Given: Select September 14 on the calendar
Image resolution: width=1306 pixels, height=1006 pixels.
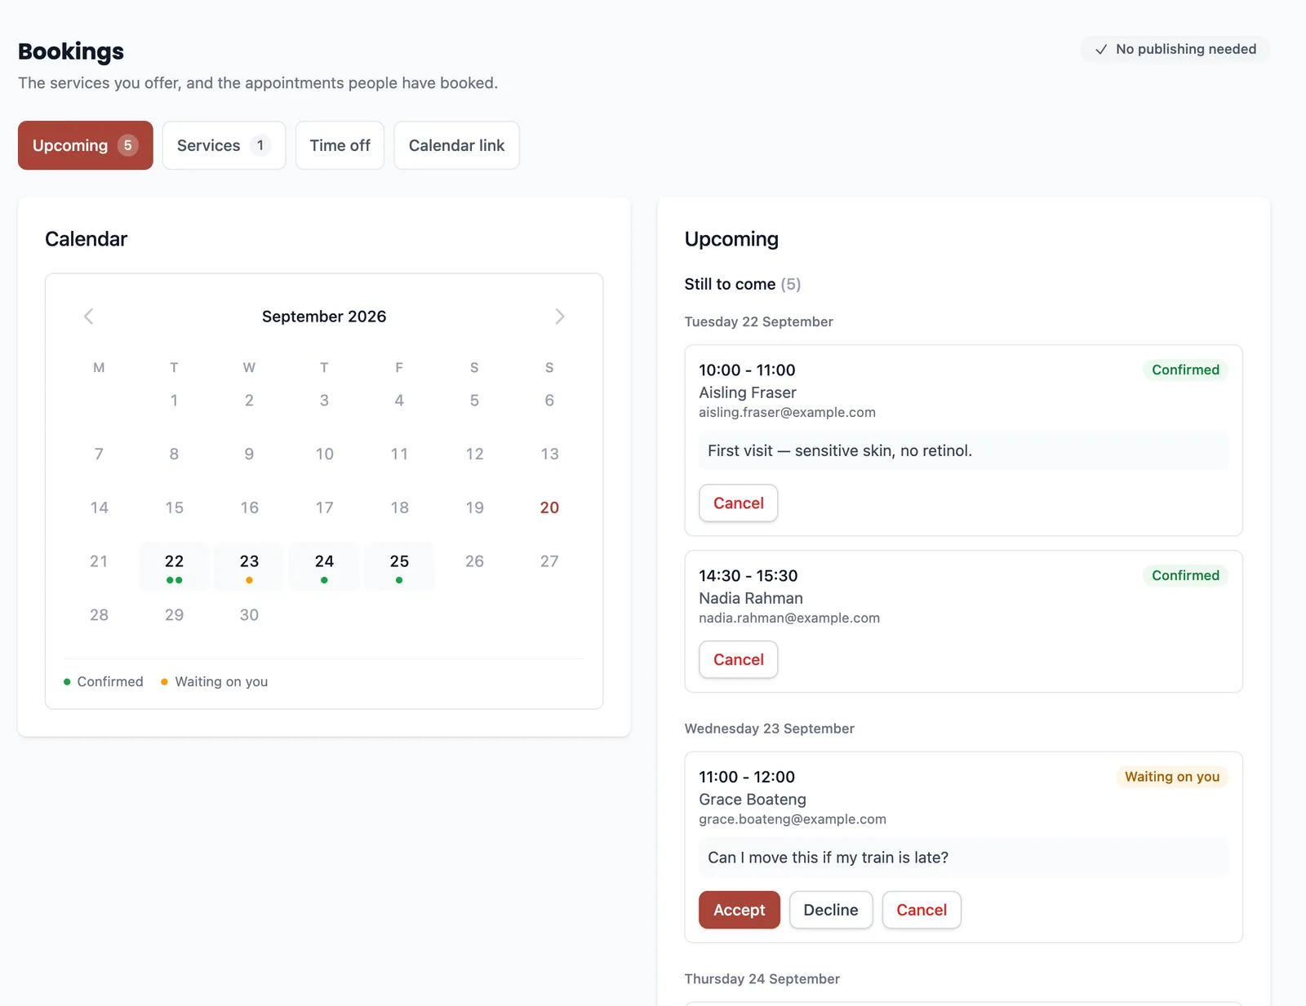Looking at the screenshot, I should pyautogui.click(x=99, y=507).
